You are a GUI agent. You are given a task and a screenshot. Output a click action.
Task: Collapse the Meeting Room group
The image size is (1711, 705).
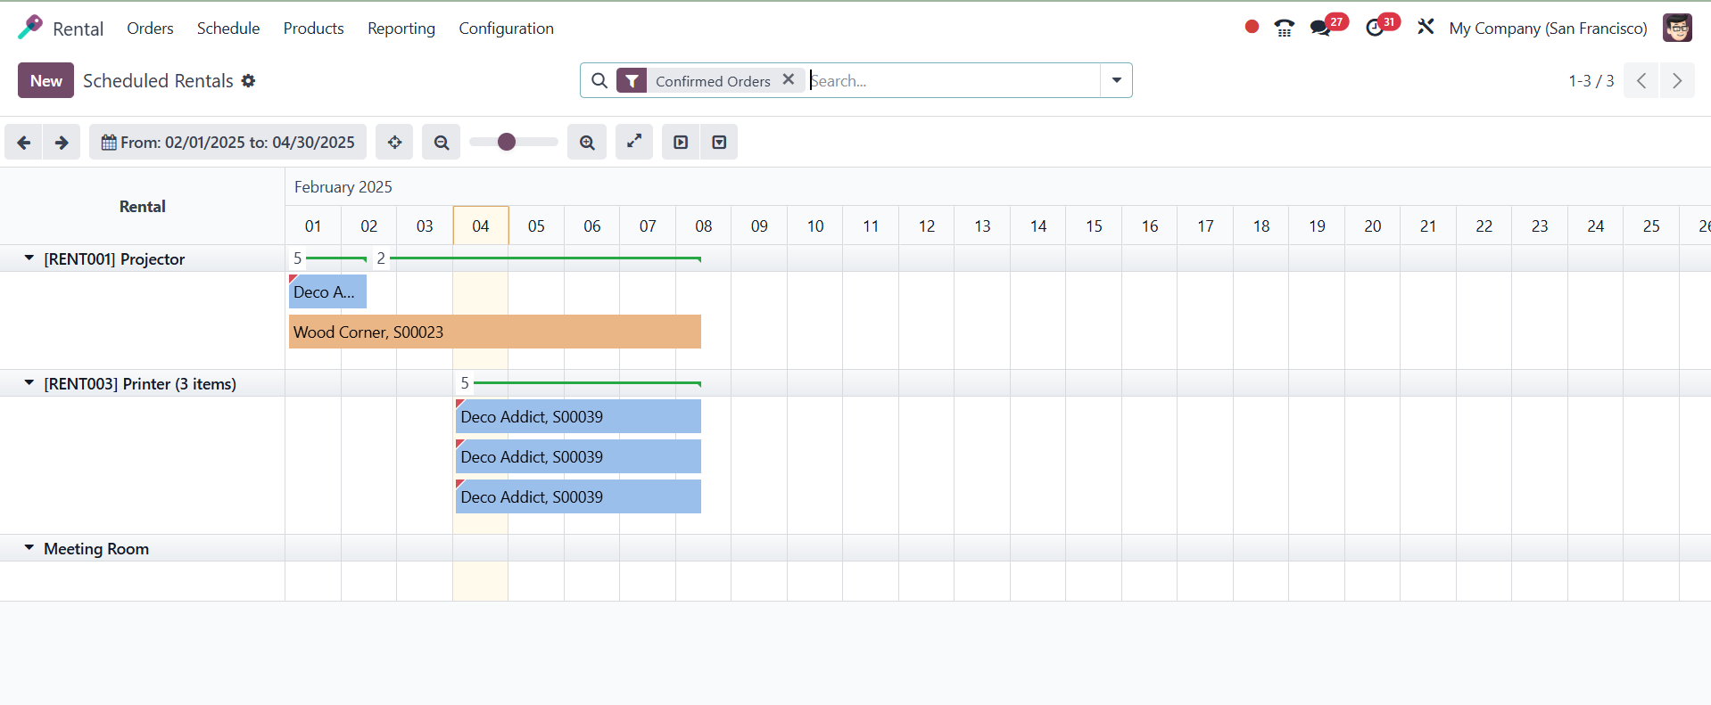29,548
